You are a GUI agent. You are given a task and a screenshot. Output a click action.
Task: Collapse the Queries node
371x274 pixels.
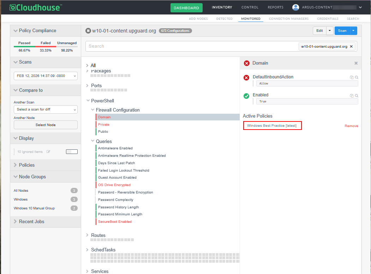pos(93,141)
